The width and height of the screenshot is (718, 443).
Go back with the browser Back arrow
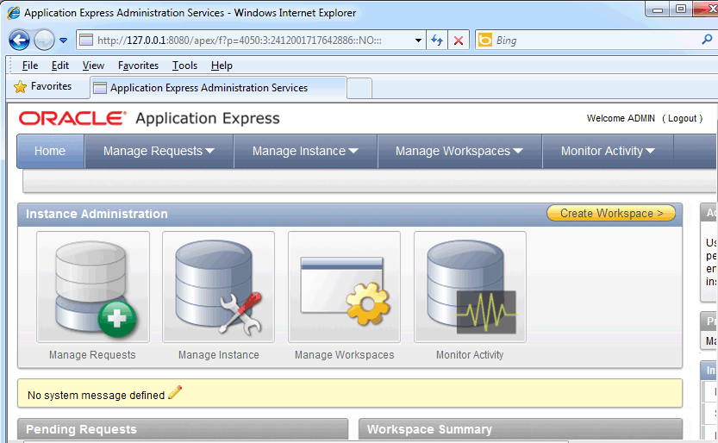tap(19, 41)
